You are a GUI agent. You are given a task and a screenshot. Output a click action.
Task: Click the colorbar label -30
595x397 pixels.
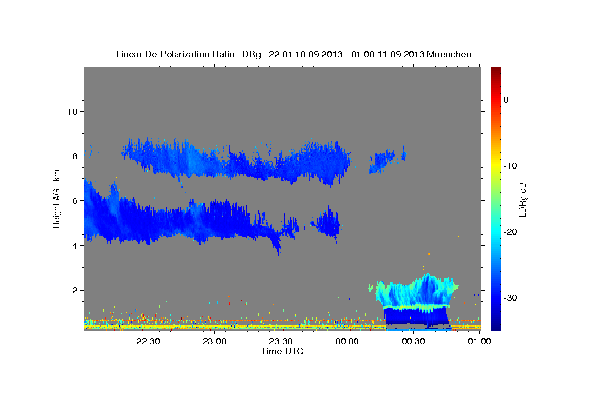tap(510, 298)
